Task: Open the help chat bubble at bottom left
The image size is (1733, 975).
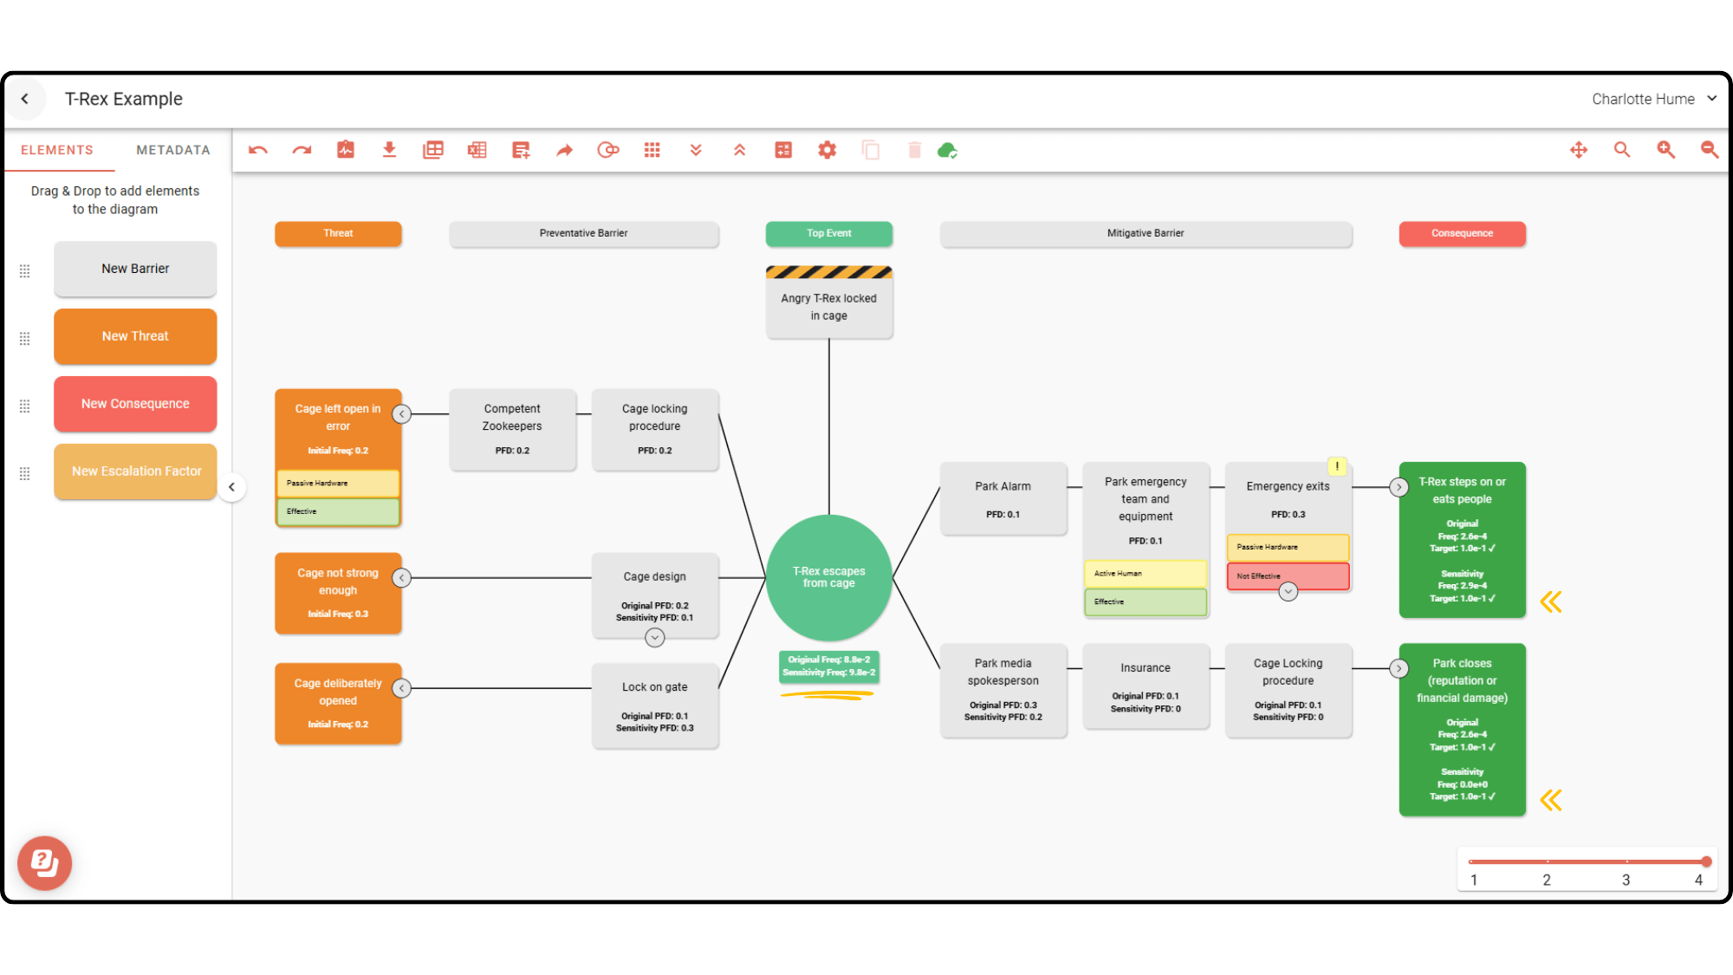Action: (x=45, y=863)
